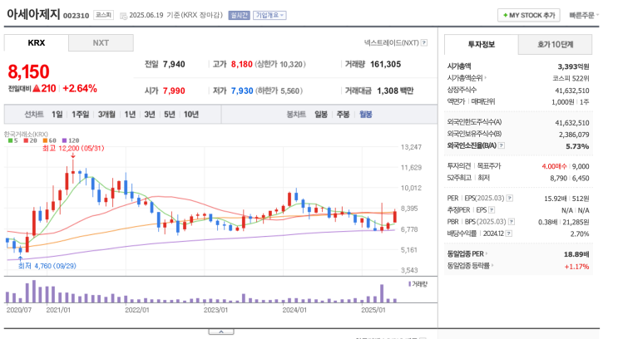
Task: Click the NXT help question-mark icon
Action: (x=424, y=42)
